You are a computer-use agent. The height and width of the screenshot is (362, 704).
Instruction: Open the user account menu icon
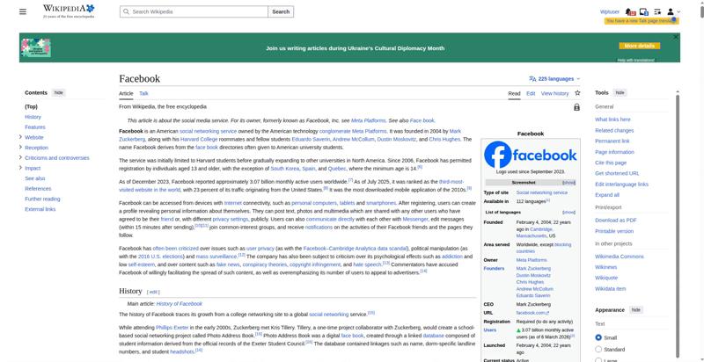[x=673, y=11]
